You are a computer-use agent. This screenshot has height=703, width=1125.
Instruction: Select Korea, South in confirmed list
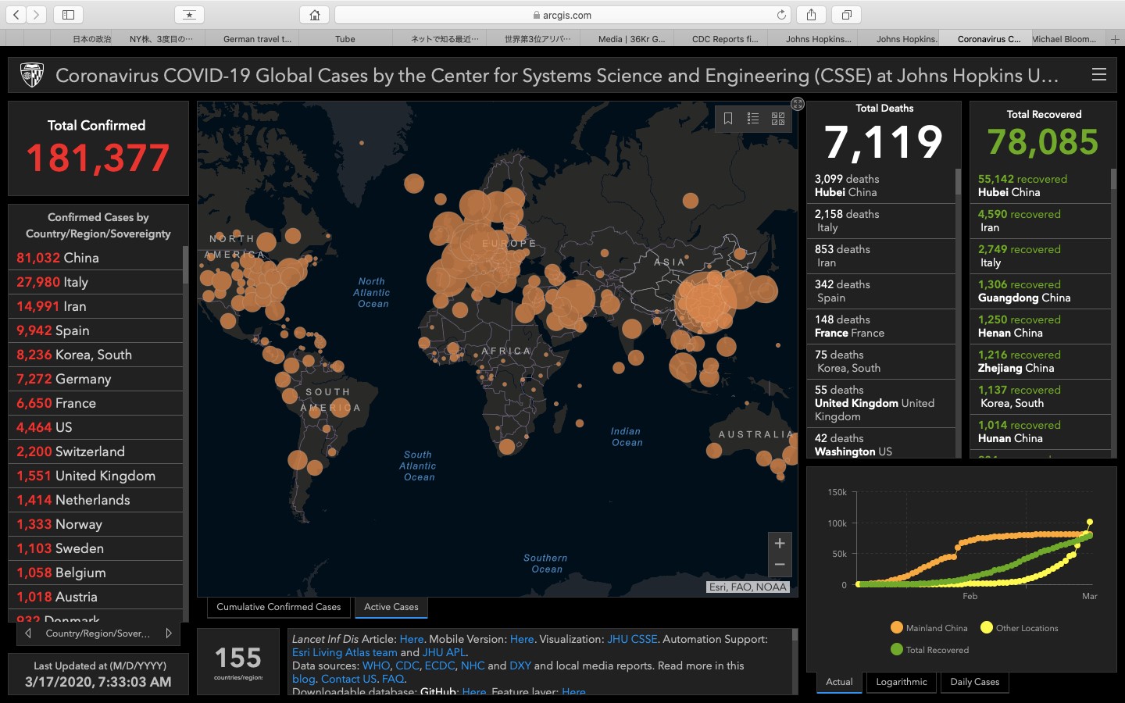[95, 355]
